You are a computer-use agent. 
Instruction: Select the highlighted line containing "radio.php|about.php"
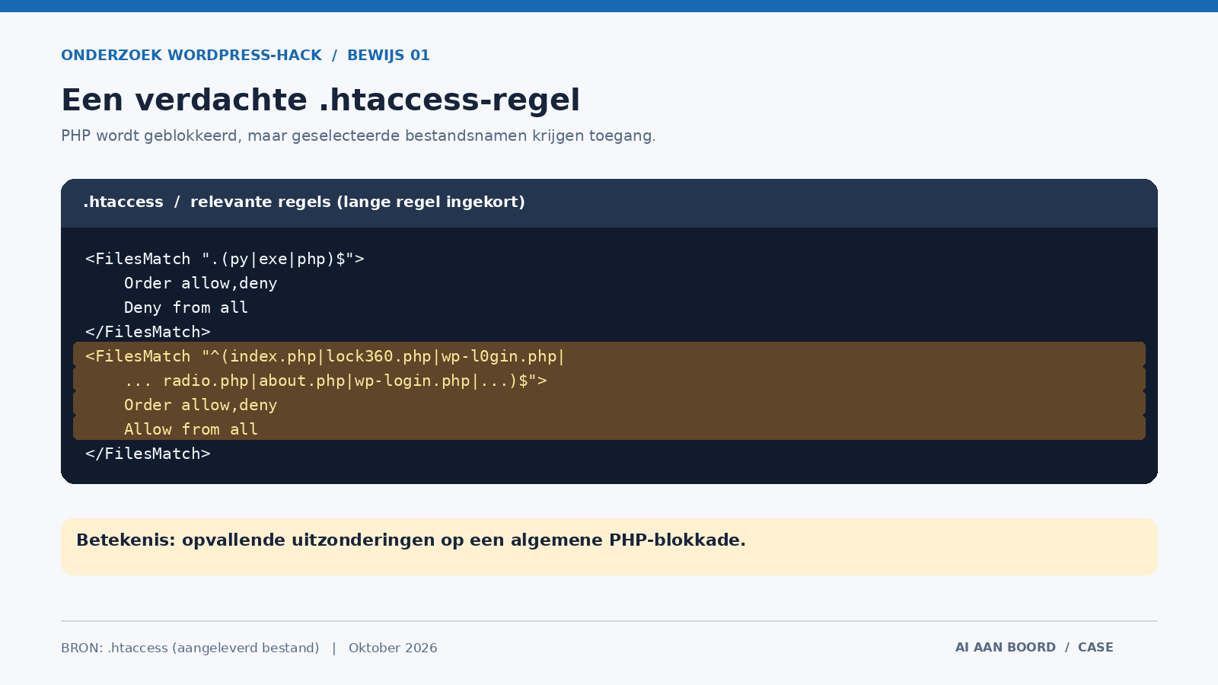pyautogui.click(x=609, y=381)
